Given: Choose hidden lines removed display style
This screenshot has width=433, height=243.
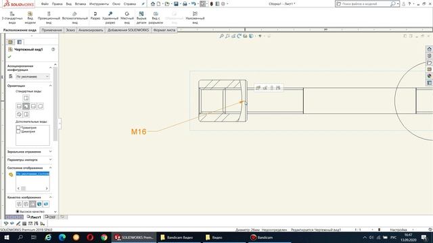Looking at the screenshot, I should (32, 204).
